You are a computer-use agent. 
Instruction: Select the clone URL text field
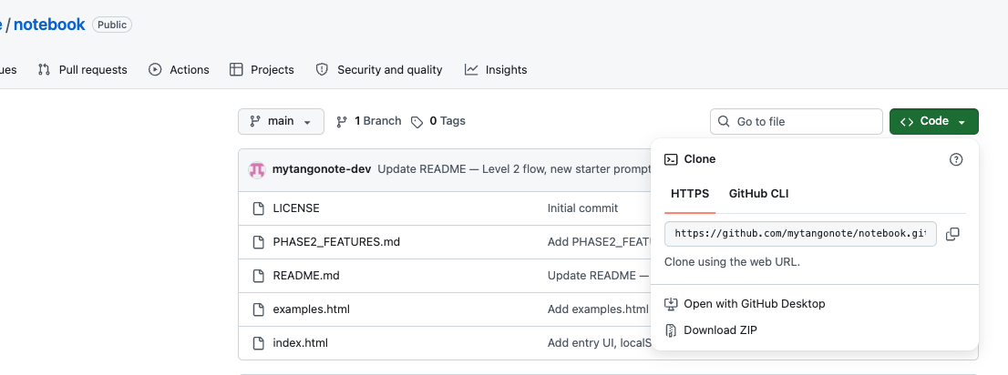click(x=800, y=234)
